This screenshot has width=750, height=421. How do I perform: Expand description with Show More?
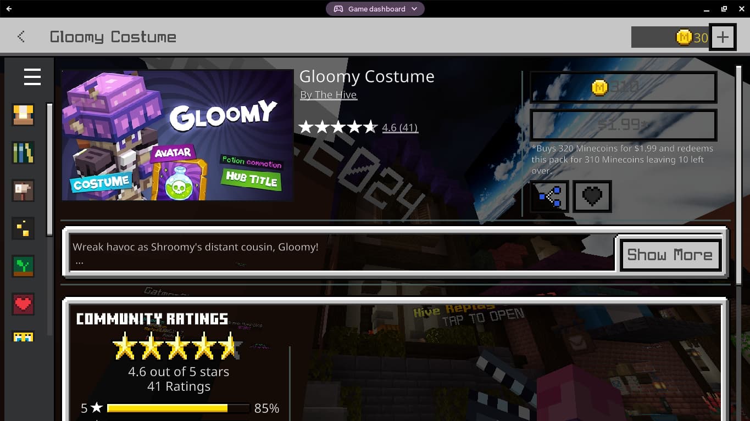tap(670, 255)
